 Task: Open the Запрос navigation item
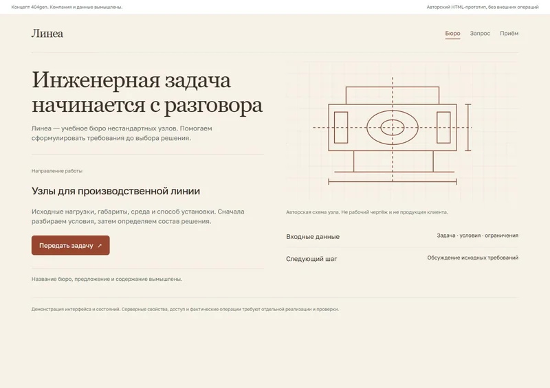(x=480, y=33)
